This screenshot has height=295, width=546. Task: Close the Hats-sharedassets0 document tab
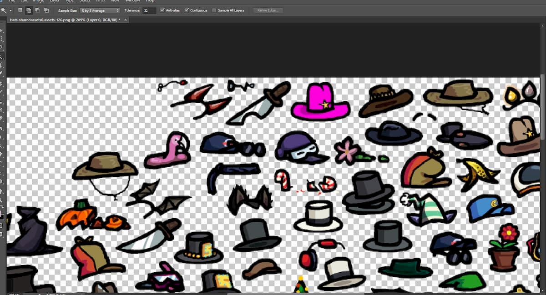pyautogui.click(x=126, y=20)
